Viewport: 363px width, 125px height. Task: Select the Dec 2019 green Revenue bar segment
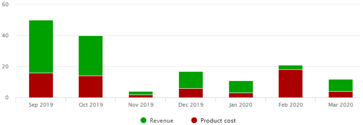pyautogui.click(x=191, y=80)
